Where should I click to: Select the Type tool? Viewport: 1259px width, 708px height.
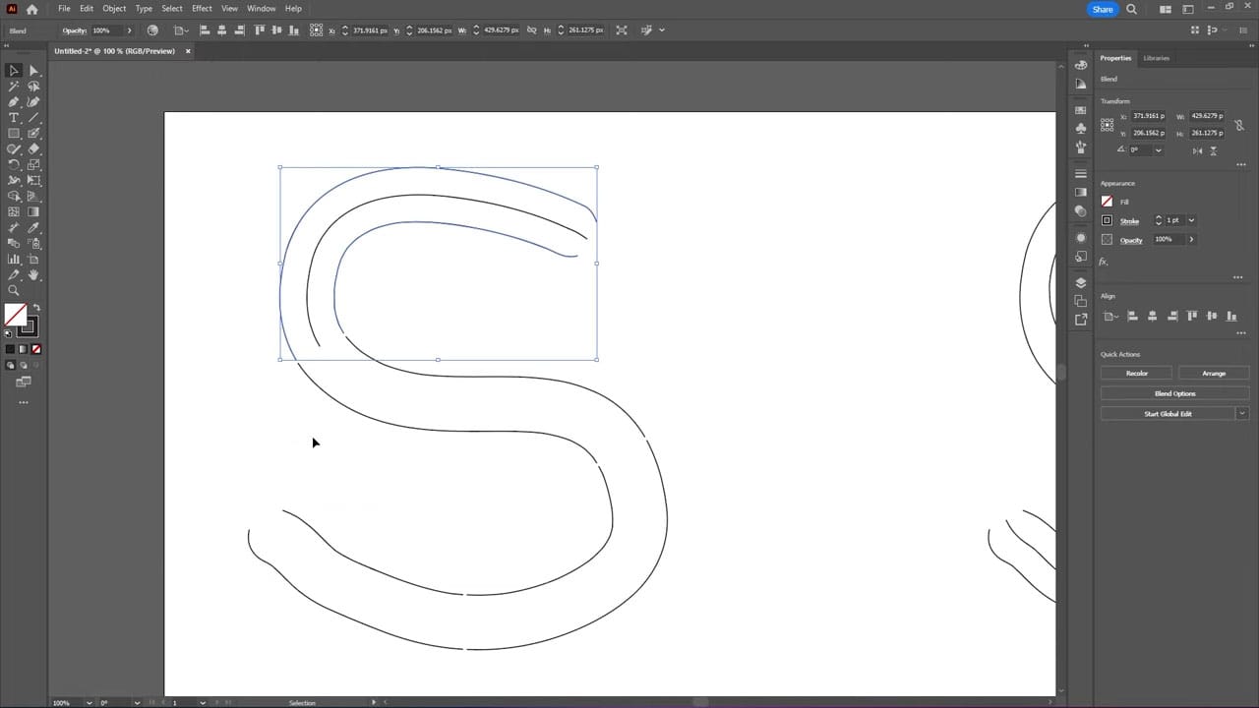(x=14, y=117)
